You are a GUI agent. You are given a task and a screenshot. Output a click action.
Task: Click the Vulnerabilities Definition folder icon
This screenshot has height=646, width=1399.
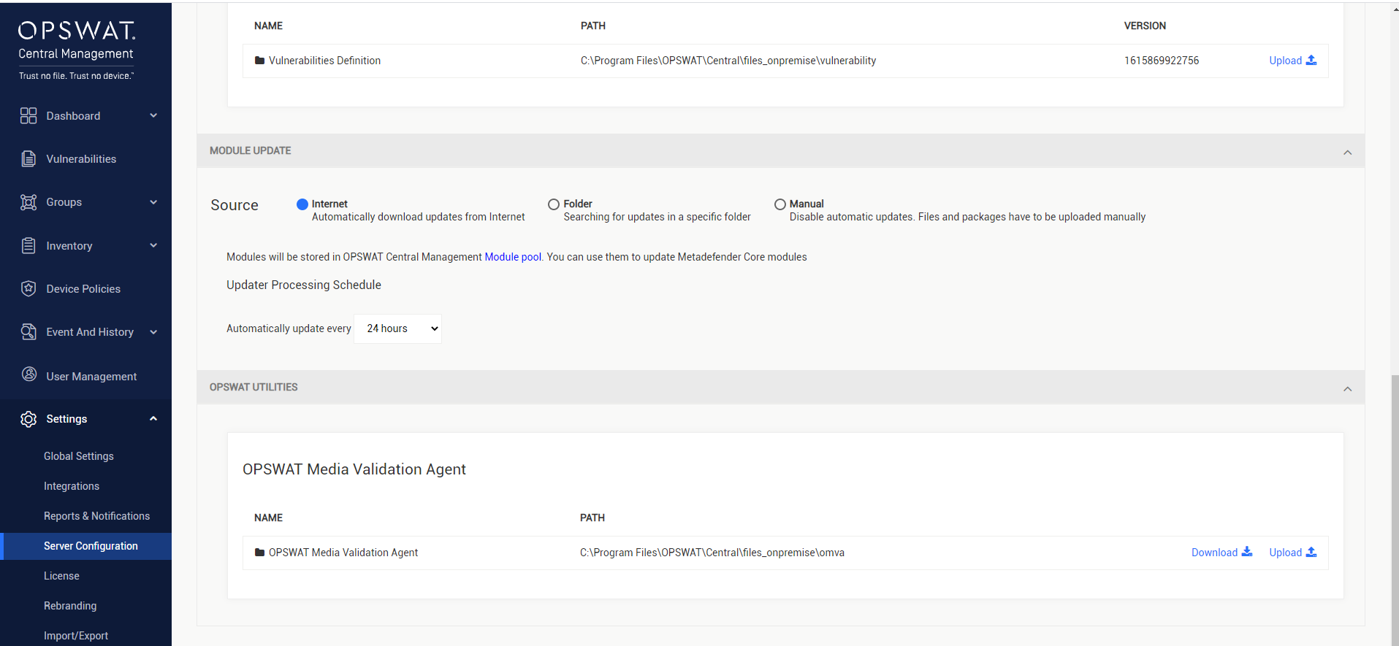click(259, 61)
